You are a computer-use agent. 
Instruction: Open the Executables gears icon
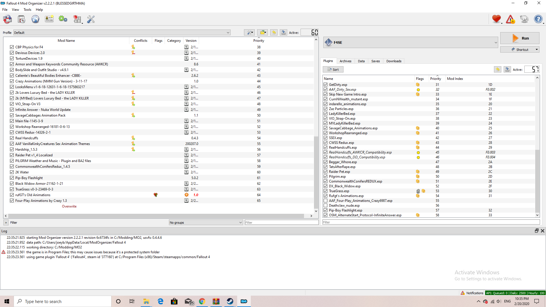(63, 19)
